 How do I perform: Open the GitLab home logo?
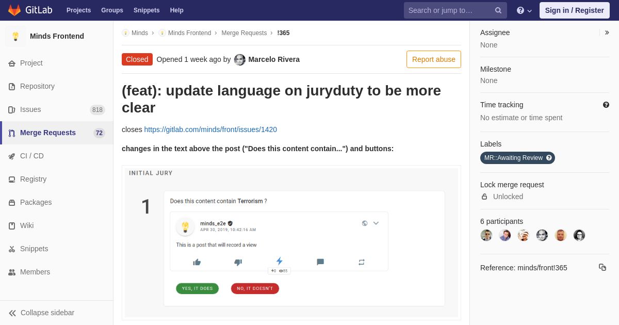(29, 10)
